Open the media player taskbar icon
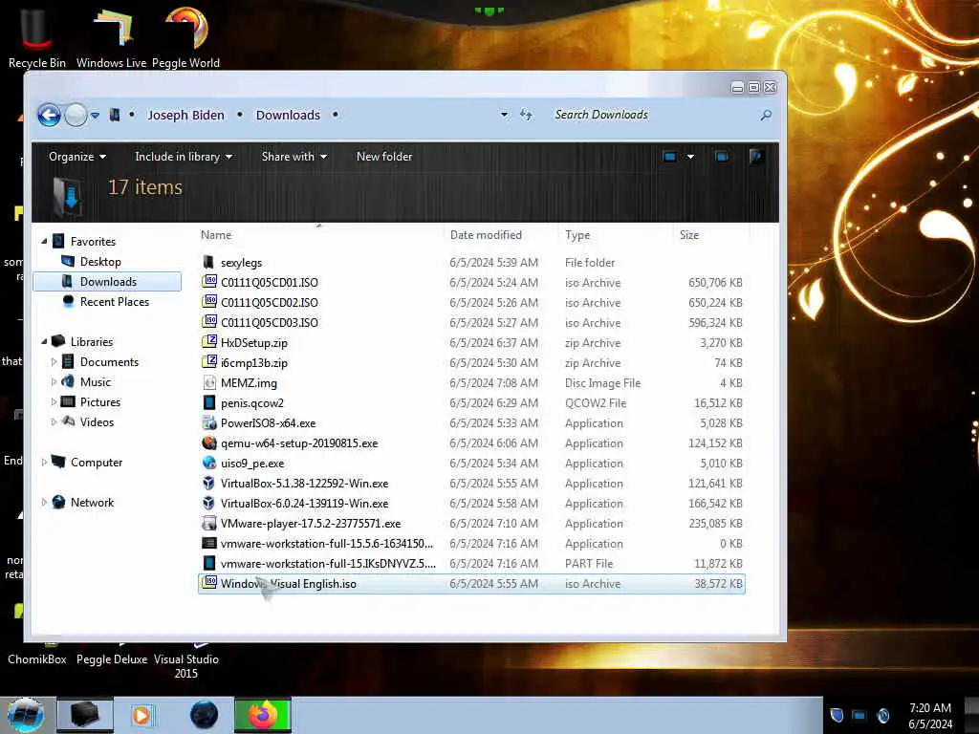The image size is (979, 734). click(x=141, y=715)
